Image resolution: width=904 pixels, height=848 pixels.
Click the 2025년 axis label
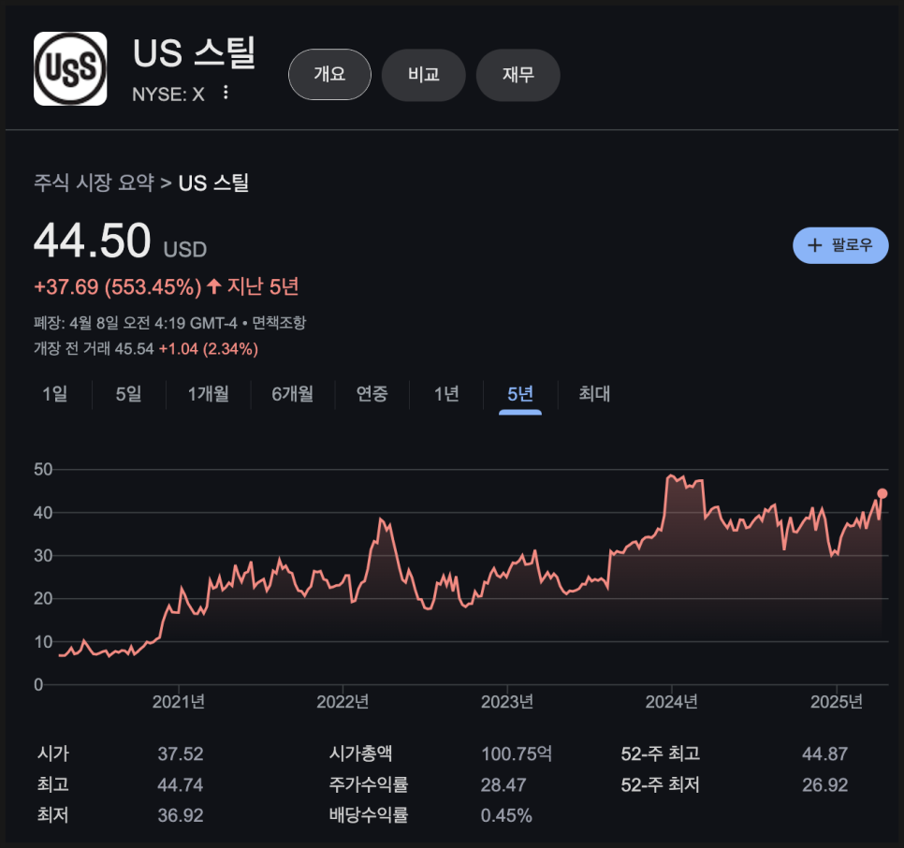click(837, 702)
